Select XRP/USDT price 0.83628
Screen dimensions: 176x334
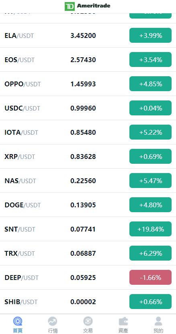83,157
